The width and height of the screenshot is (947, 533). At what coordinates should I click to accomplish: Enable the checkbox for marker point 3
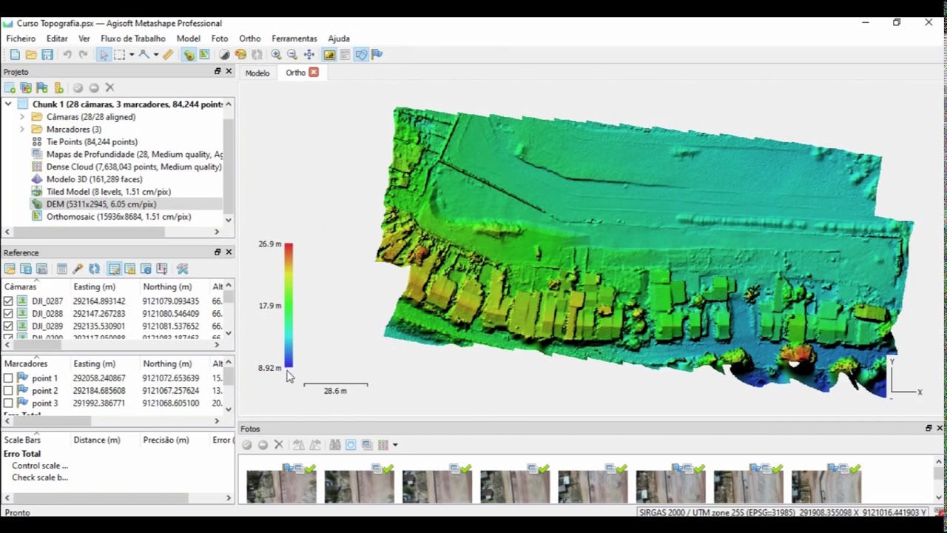(8, 403)
